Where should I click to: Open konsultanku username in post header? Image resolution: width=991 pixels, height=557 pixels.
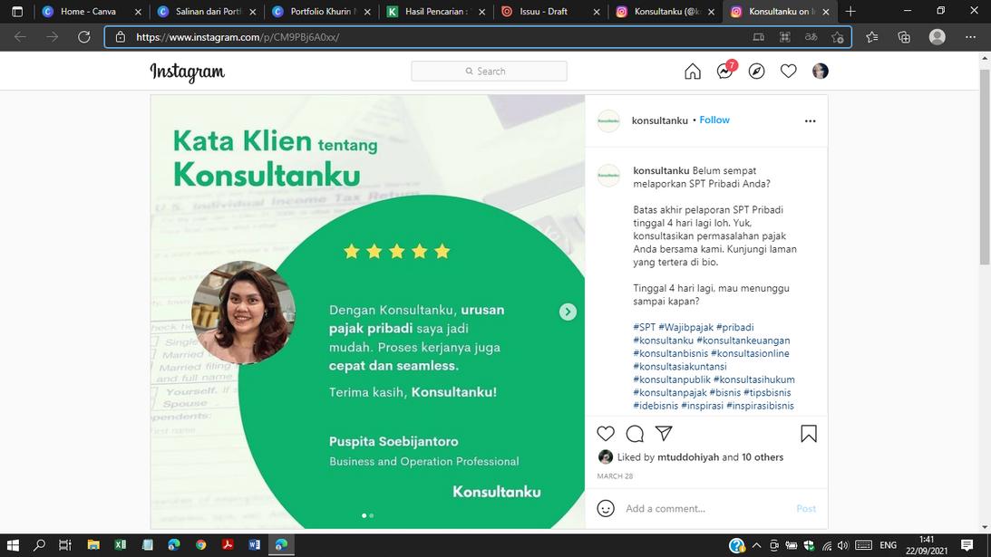point(660,120)
